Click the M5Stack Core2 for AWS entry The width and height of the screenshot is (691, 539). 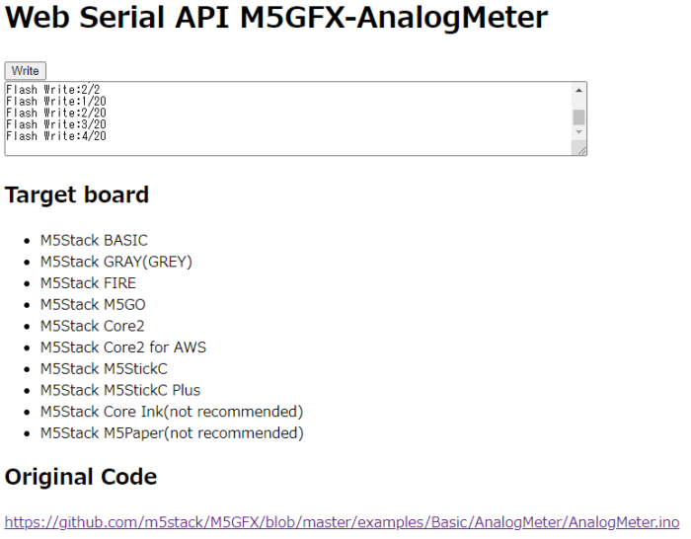(x=122, y=347)
